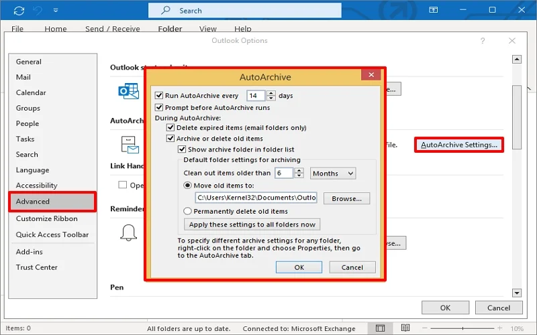Select Groups in options sidebar
The height and width of the screenshot is (335, 537).
tap(52, 108)
